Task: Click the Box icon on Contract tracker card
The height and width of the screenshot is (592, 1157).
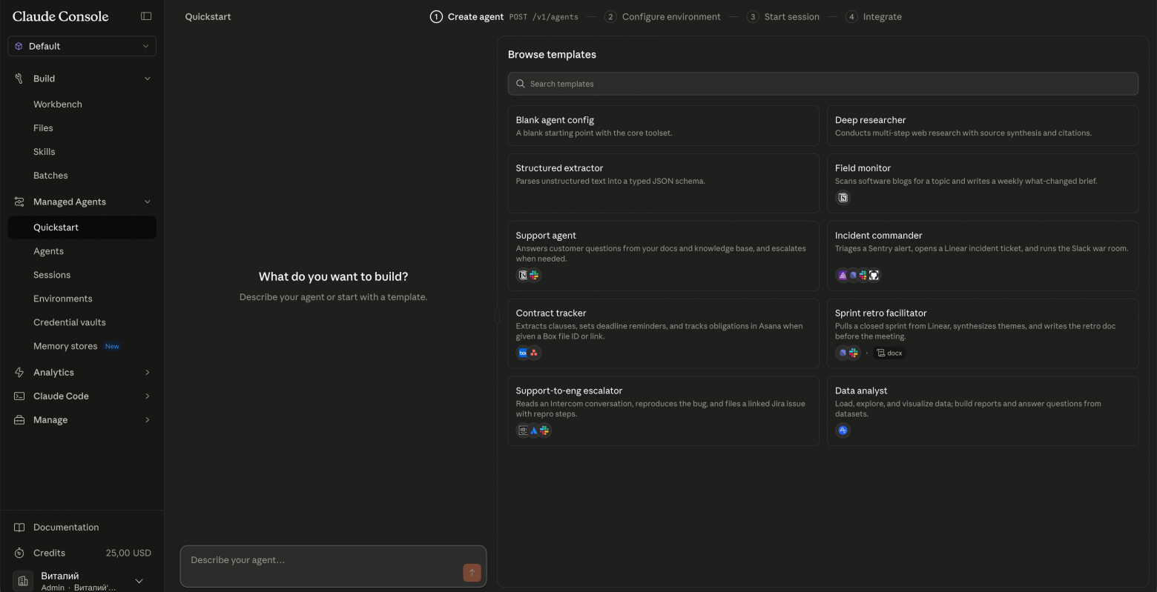Action: point(523,353)
